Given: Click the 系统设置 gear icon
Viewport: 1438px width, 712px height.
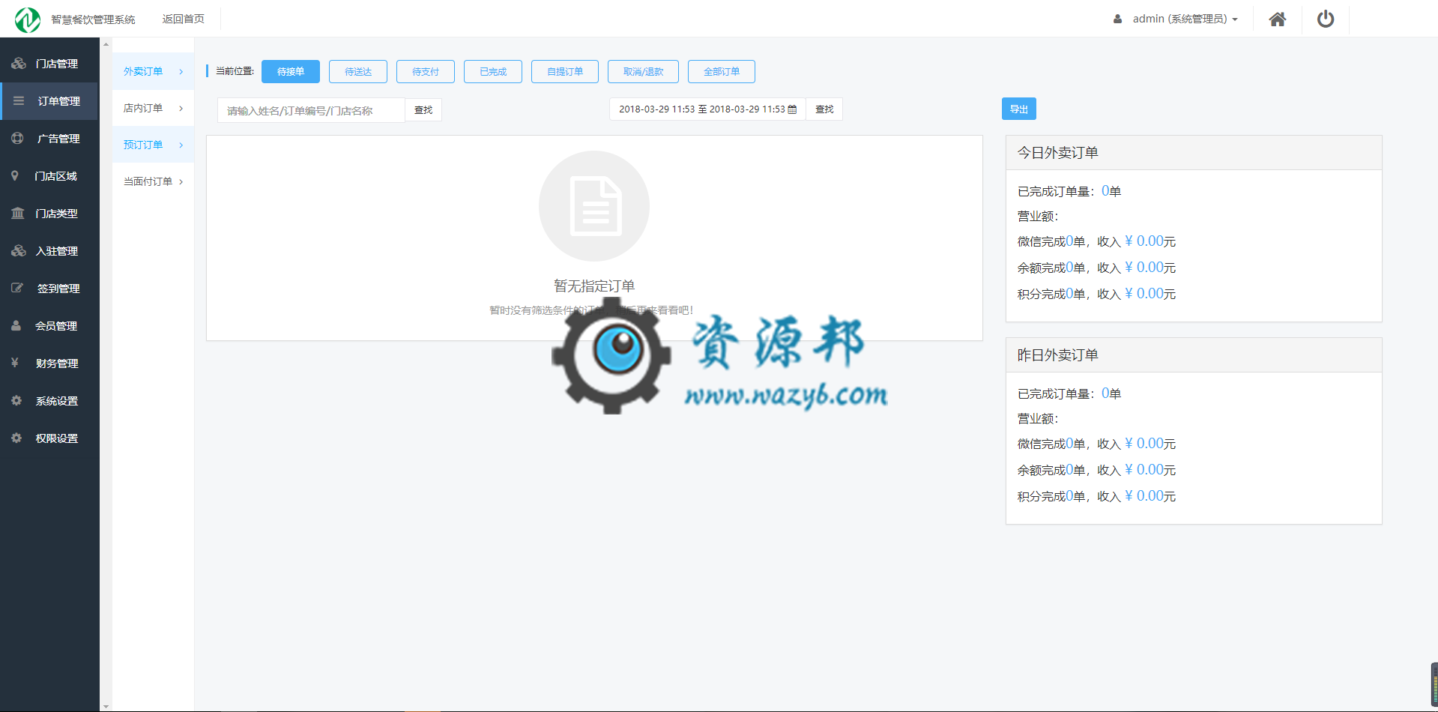Looking at the screenshot, I should pyautogui.click(x=16, y=401).
